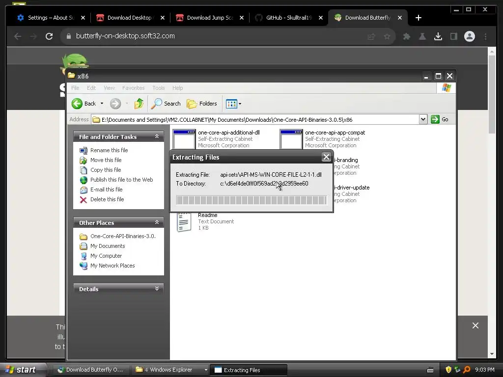Screen dimensions: 503x377
Task: Collapse the Other Places panel
Action: tap(157, 222)
